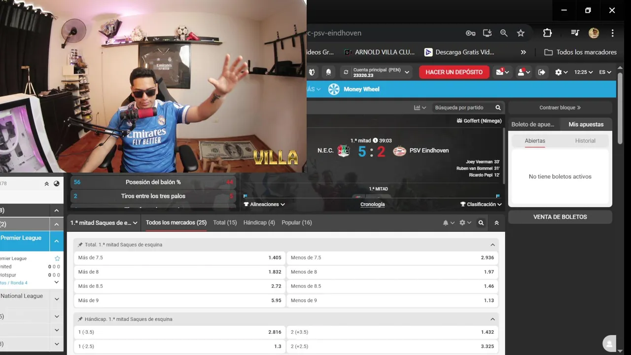Click the N.E.C. team crest
Viewport: 631px width, 355px height.
(344, 151)
